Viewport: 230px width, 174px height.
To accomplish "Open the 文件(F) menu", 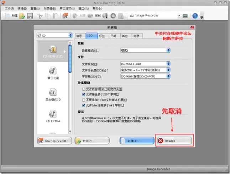I will click(9, 9).
